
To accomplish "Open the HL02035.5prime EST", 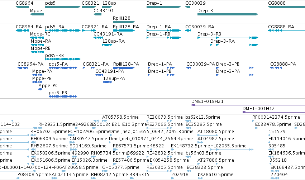I will (232, 150).
